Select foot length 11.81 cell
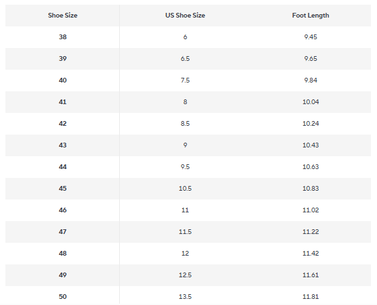 [x=311, y=297]
